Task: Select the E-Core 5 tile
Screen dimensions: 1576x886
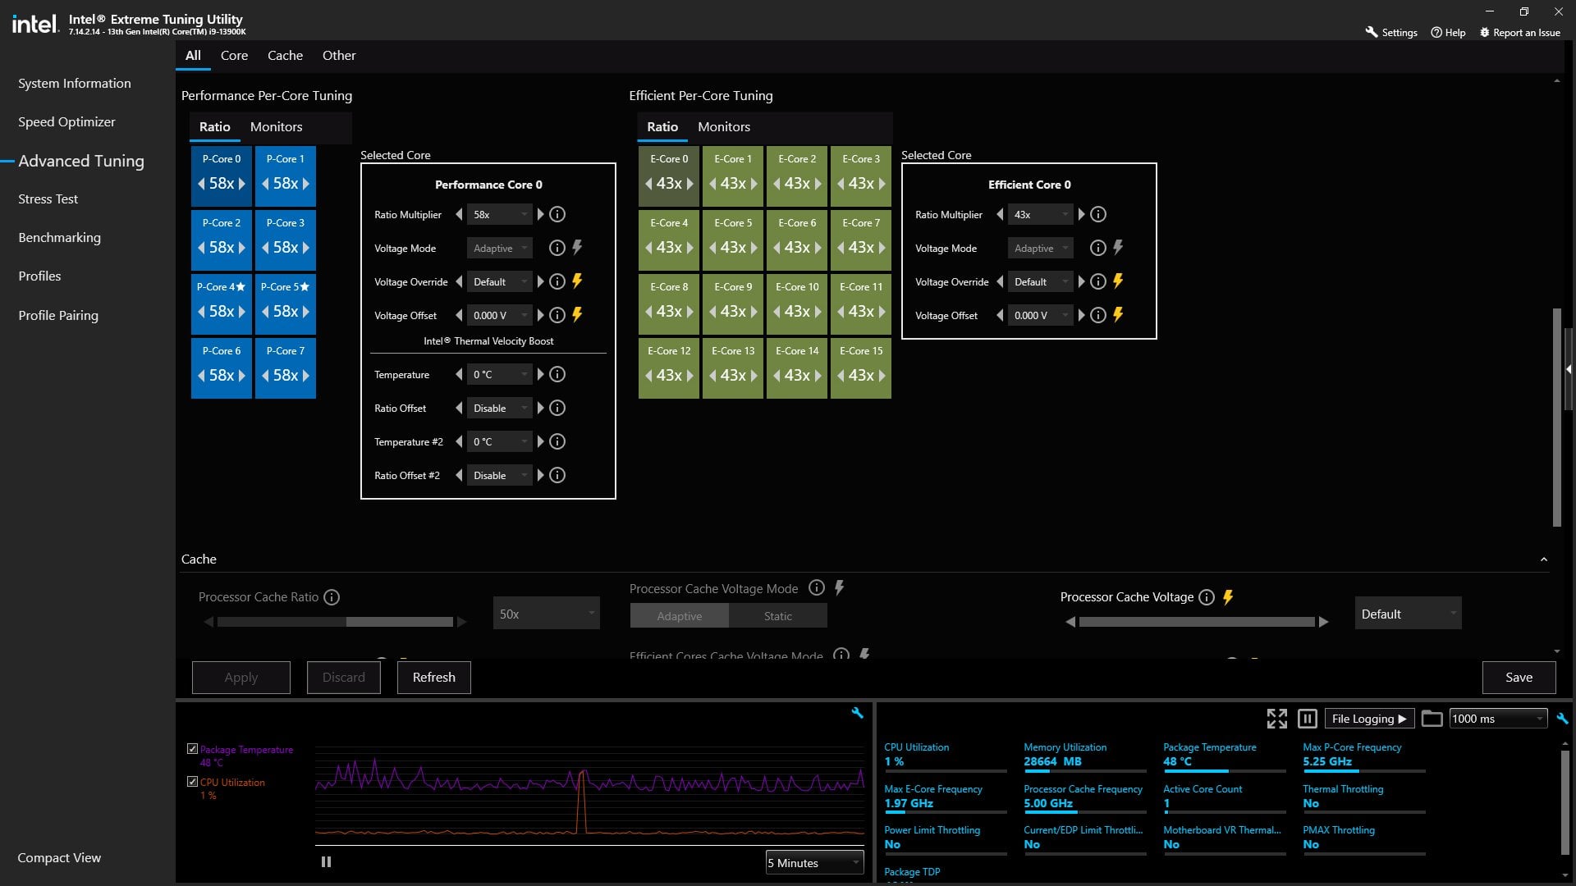Action: coord(733,240)
